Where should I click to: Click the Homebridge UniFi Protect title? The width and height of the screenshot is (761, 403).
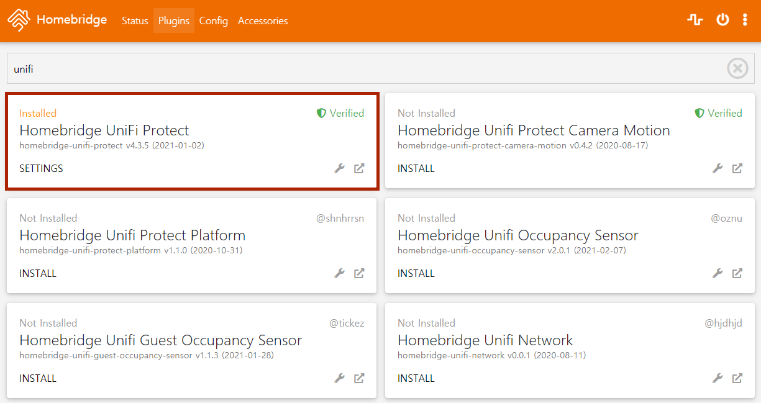pos(104,130)
